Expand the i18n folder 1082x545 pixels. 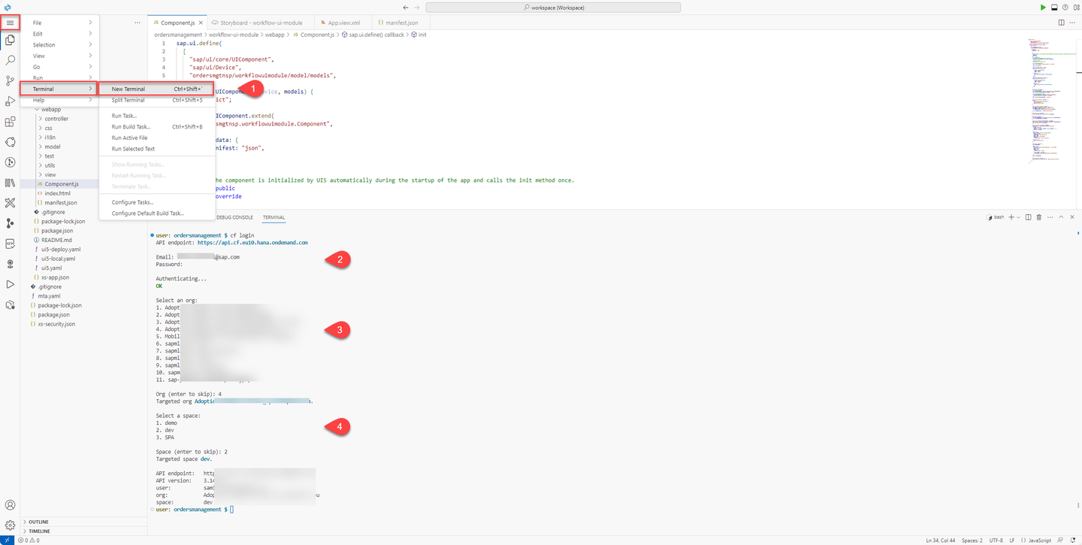pos(49,138)
